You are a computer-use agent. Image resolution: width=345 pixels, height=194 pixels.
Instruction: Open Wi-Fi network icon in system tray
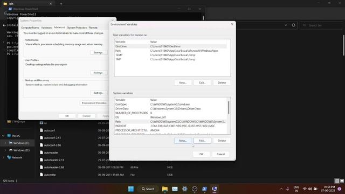click(305, 189)
